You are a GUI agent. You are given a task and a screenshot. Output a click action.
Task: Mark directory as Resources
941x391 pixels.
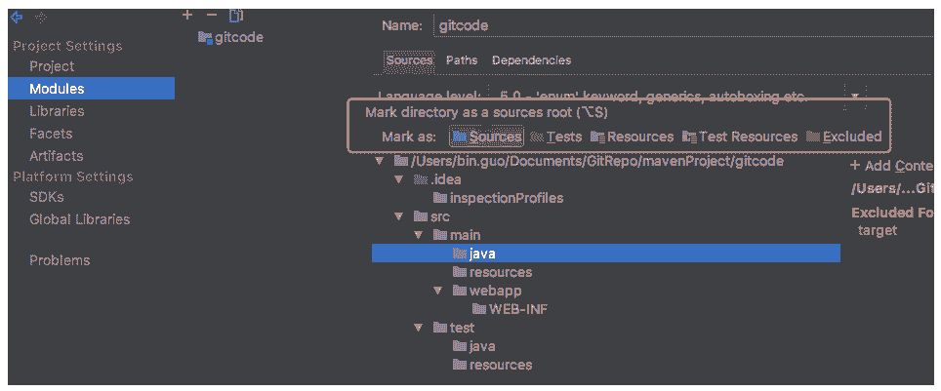tap(632, 137)
